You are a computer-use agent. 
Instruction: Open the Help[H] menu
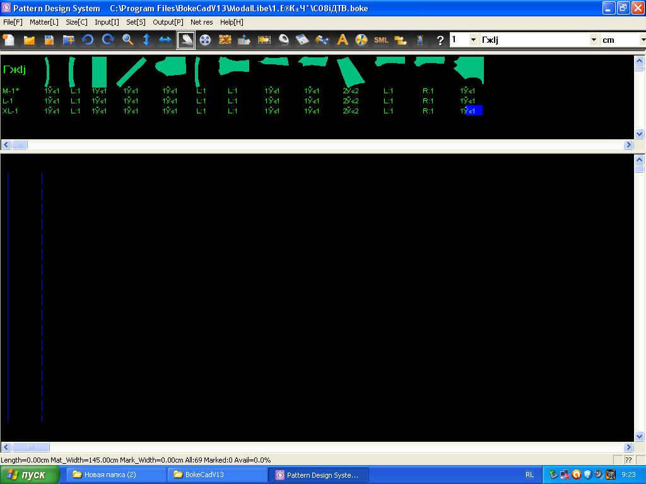(232, 22)
